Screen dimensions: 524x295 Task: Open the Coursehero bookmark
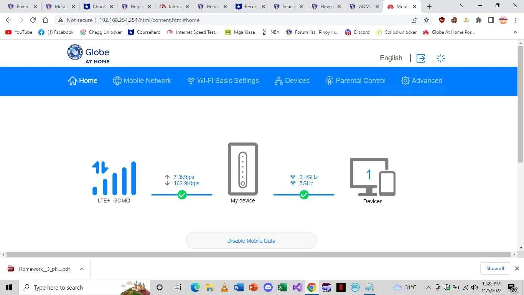tap(144, 32)
